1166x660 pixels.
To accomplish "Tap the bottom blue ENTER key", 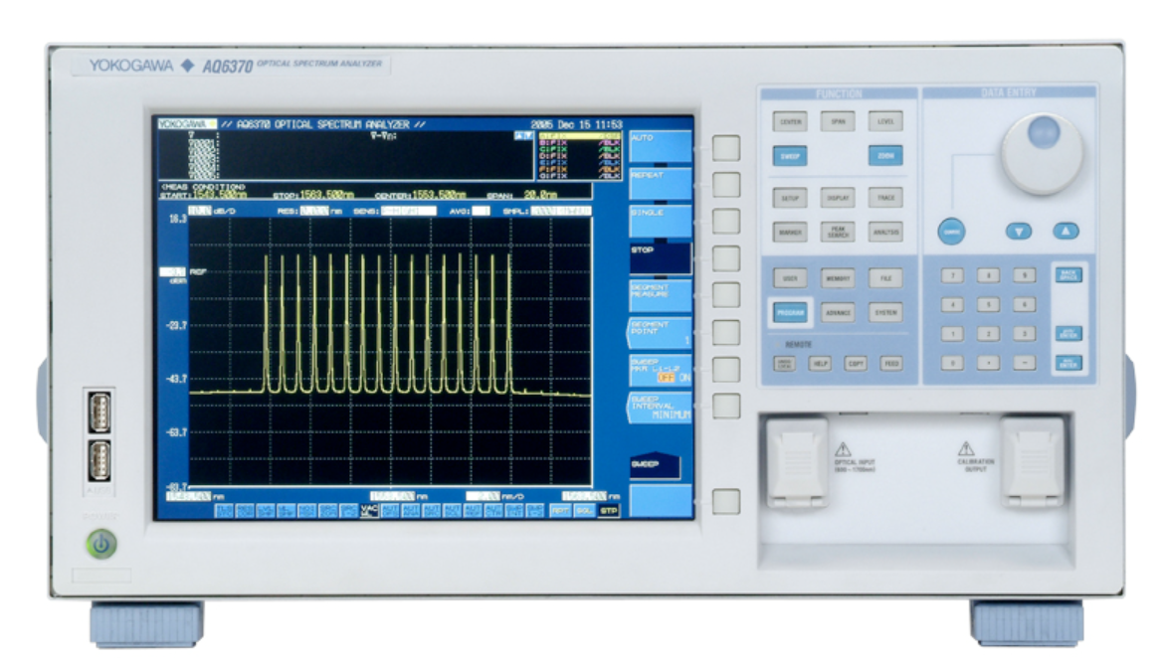I will 1069,364.
